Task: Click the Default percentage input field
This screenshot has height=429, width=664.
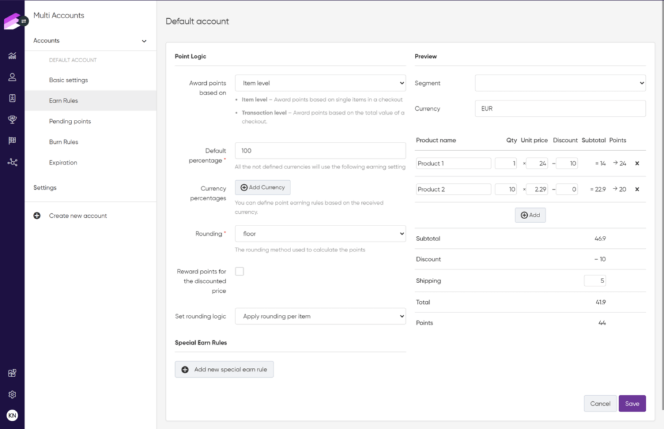Action: [320, 150]
